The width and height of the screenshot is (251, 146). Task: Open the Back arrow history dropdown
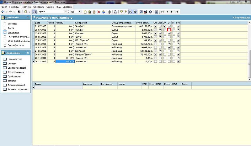coord(7,12)
